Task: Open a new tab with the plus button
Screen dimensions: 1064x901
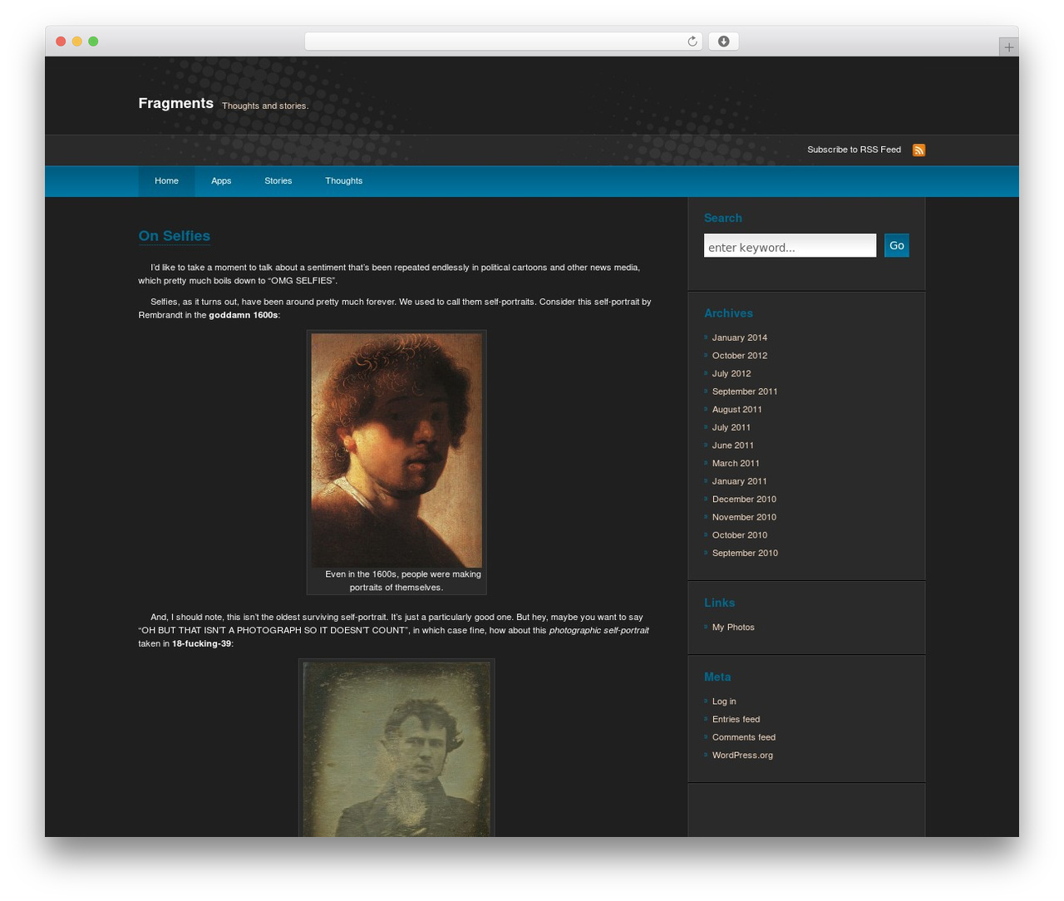Action: [1008, 47]
